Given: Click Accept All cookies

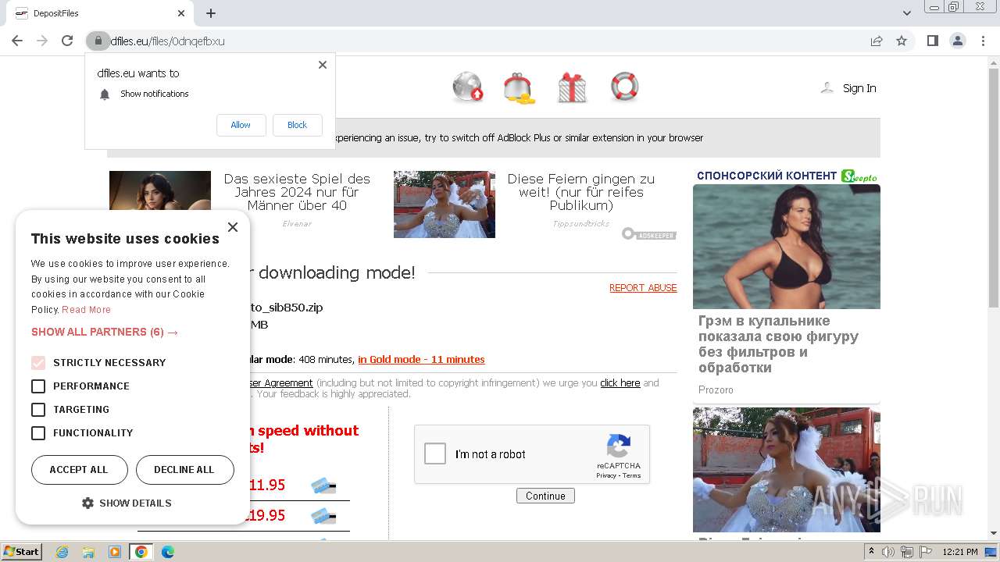Looking at the screenshot, I should click(79, 470).
